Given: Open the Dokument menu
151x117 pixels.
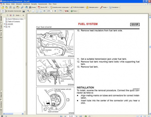Looking at the screenshot, I should (19, 4).
